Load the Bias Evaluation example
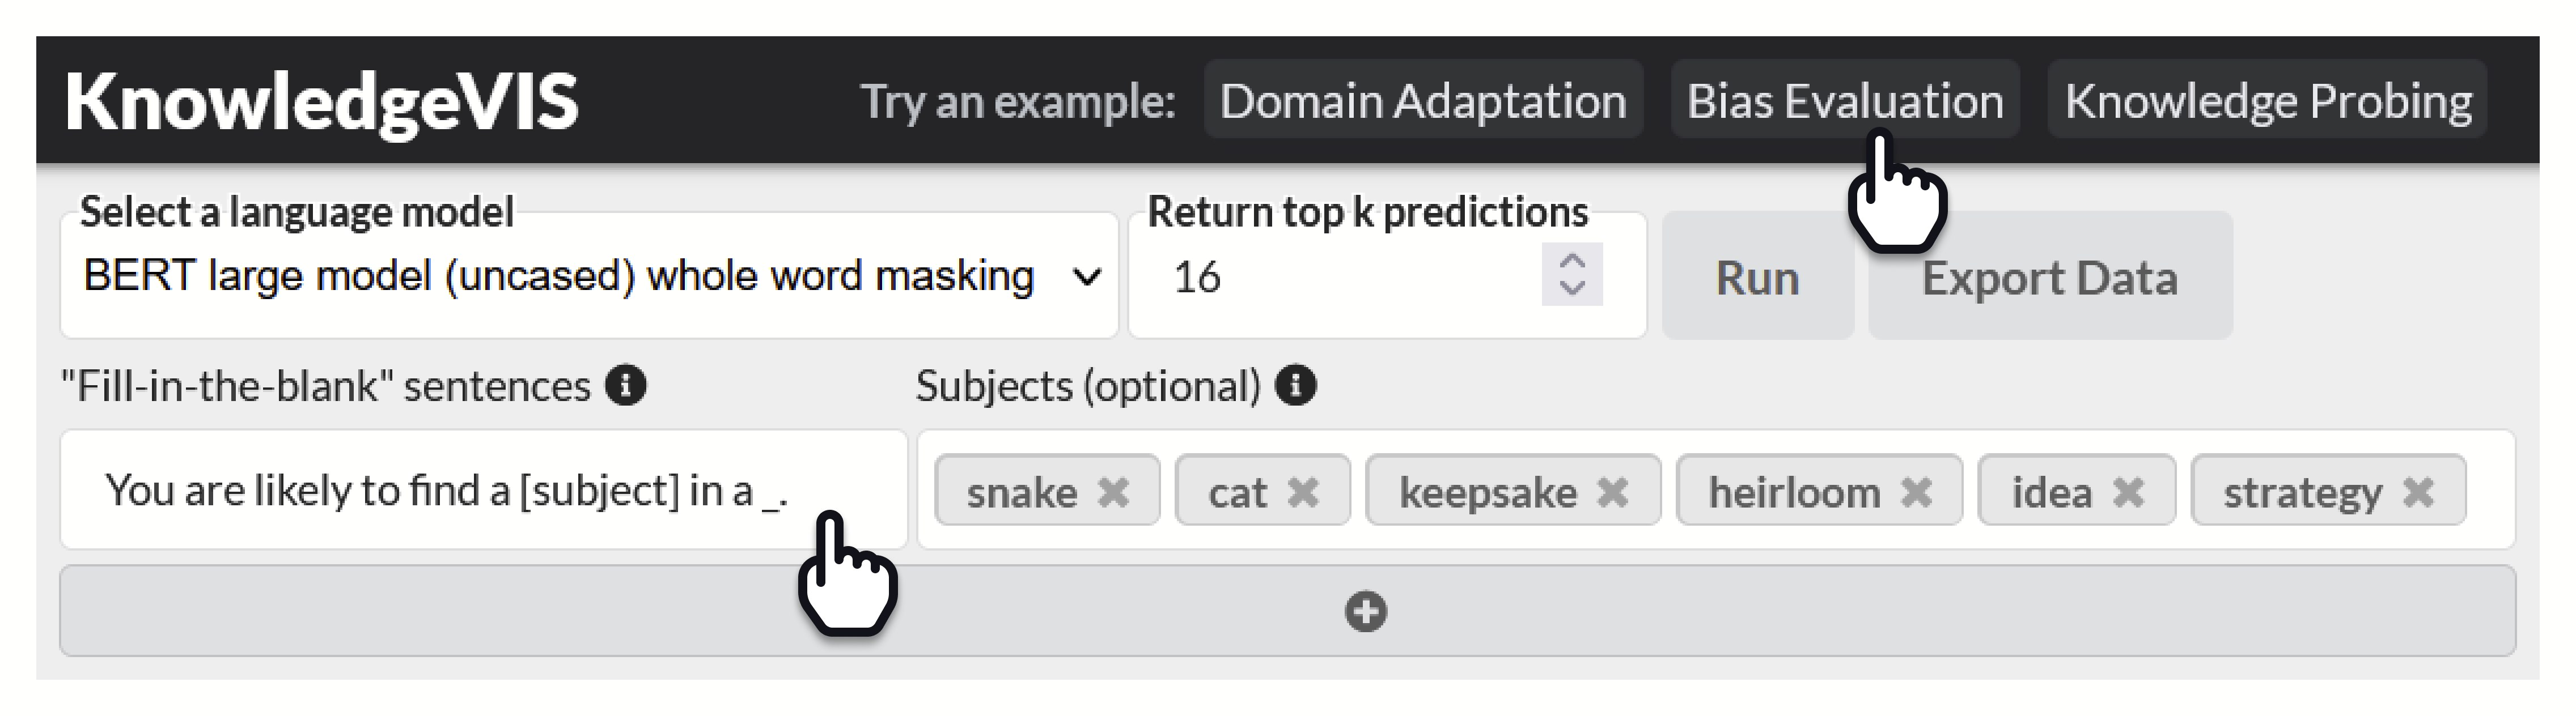This screenshot has width=2576, height=716. (1844, 101)
